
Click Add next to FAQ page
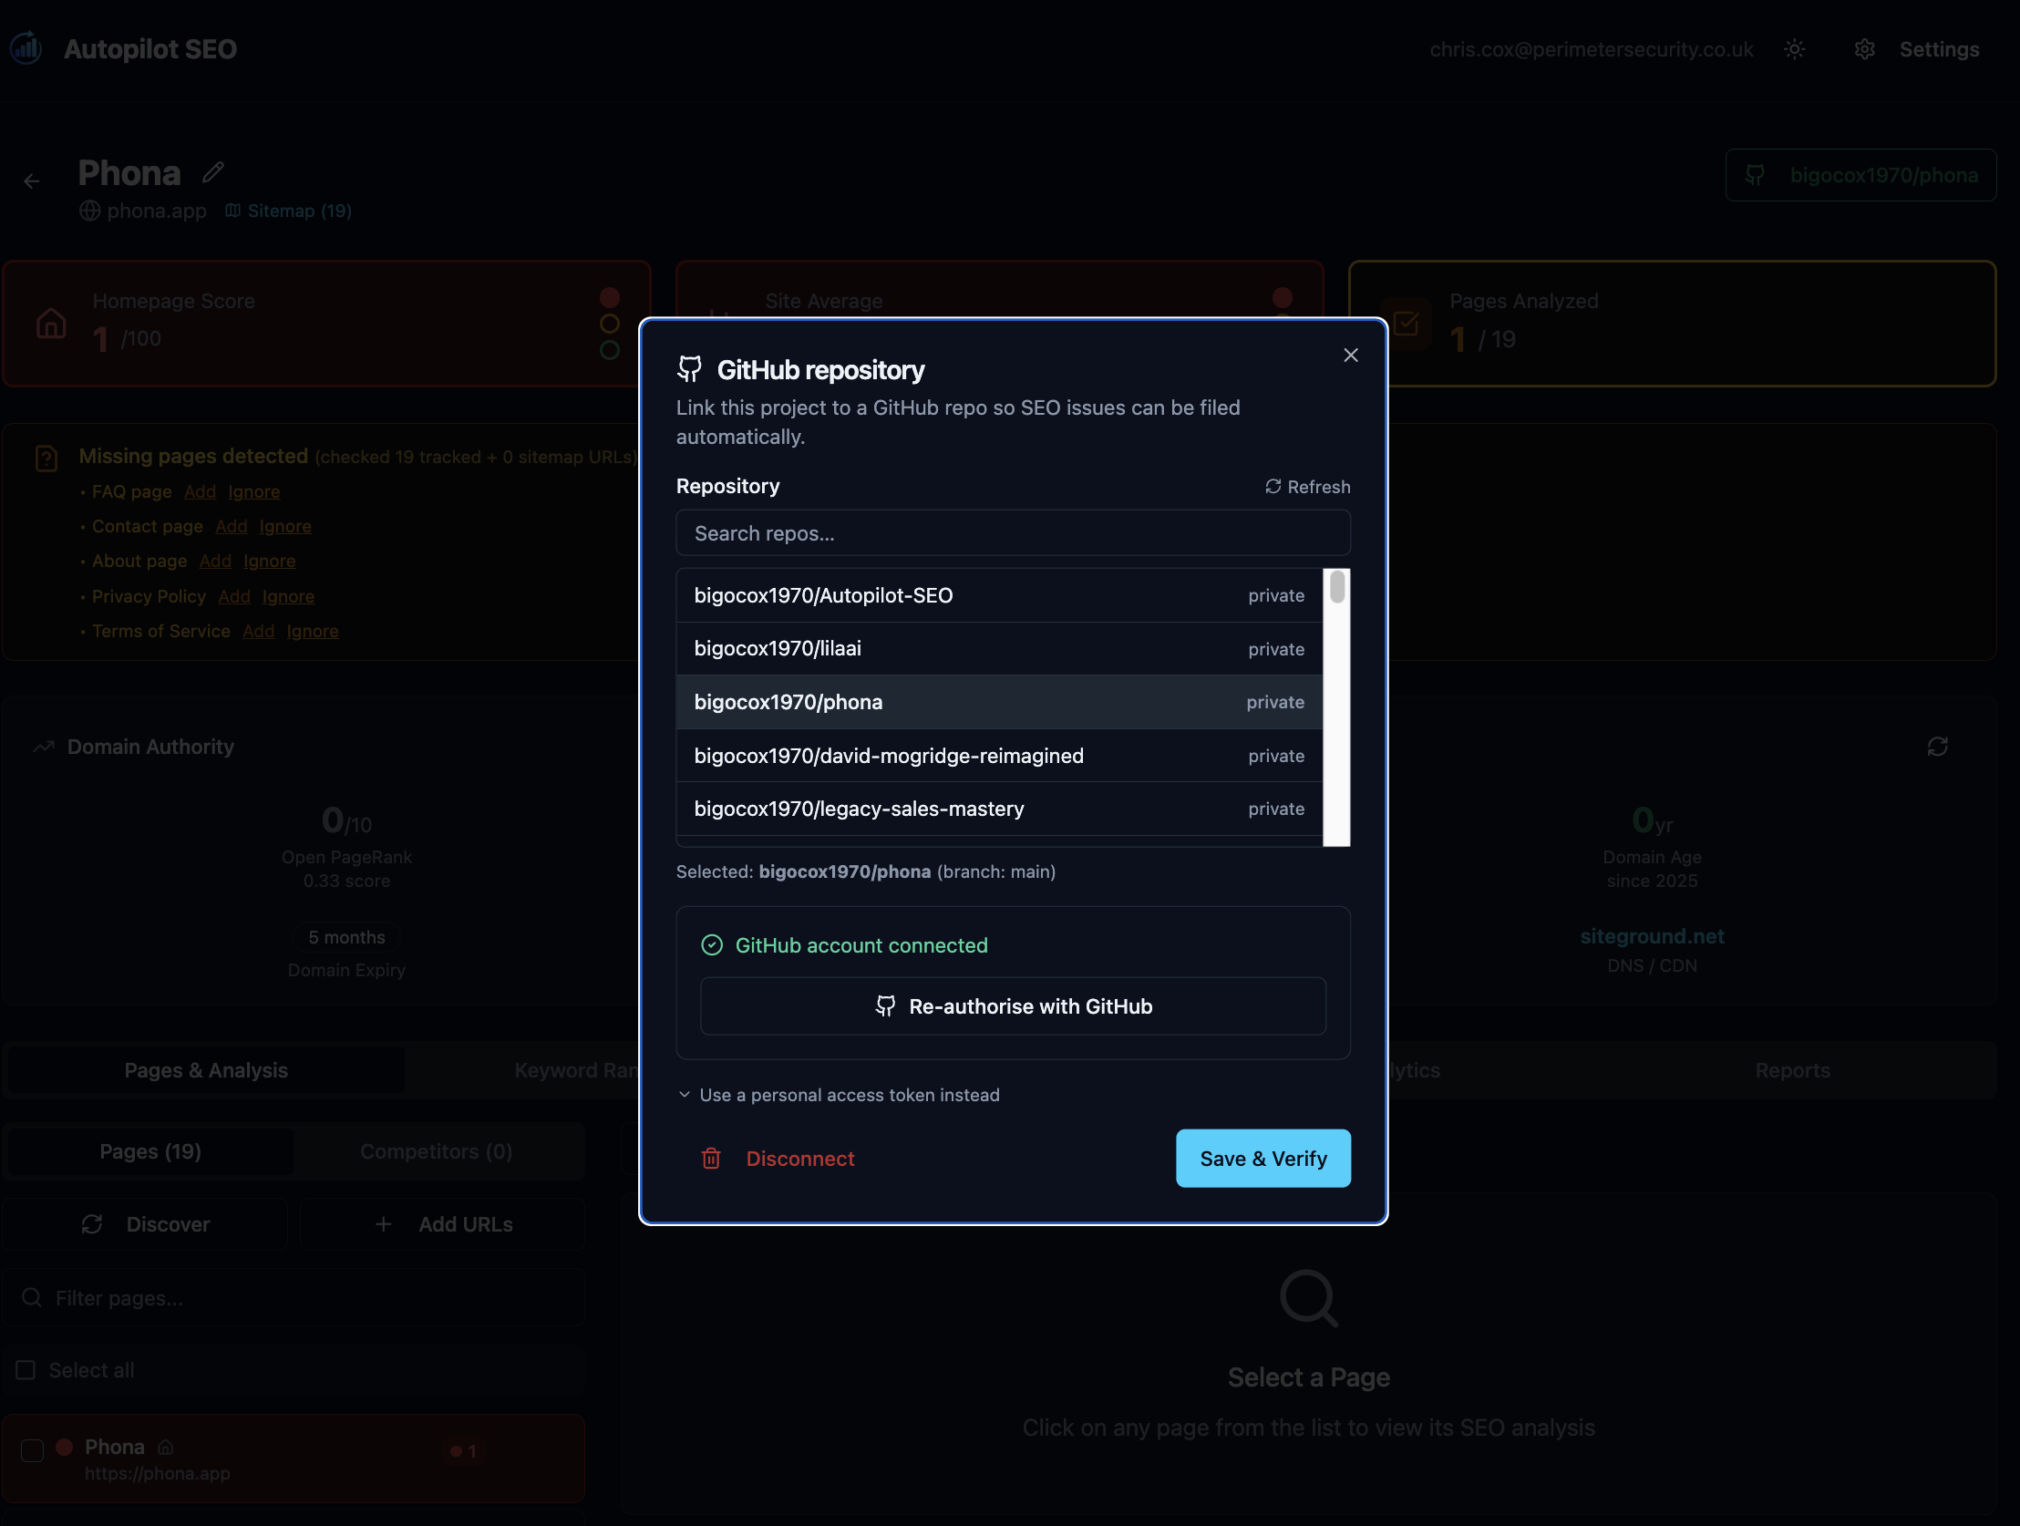[x=200, y=492]
